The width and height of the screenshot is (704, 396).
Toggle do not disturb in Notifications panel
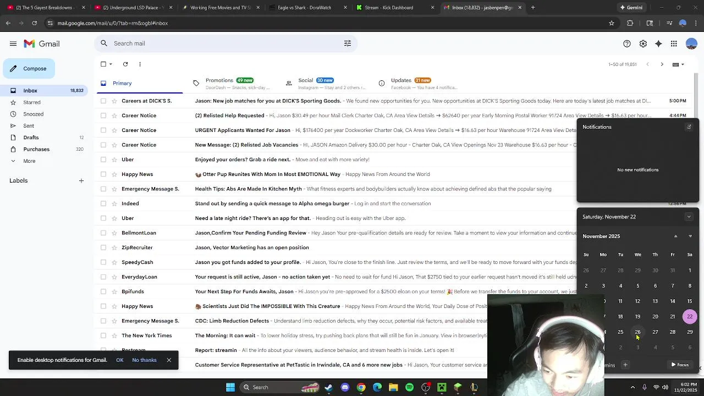[689, 127]
